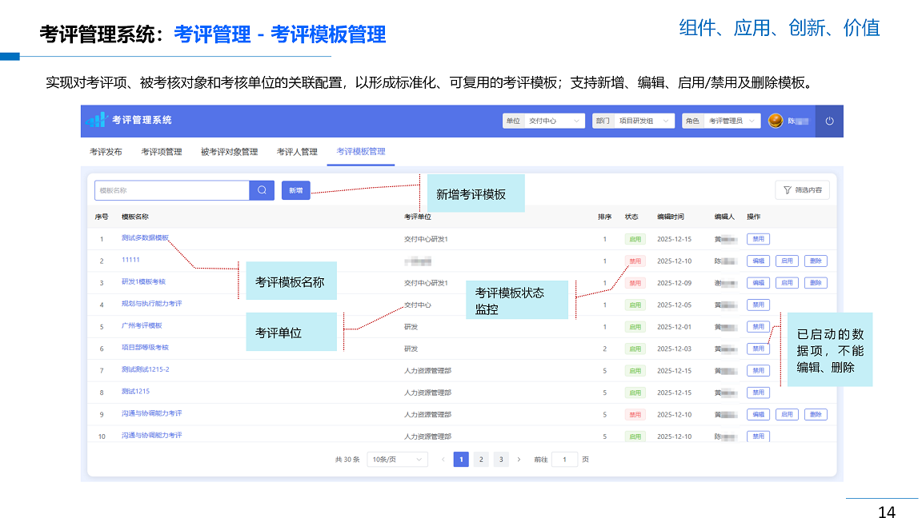This screenshot has width=922, height=518.
Task: Click the magnifier search icon button
Action: tap(262, 190)
